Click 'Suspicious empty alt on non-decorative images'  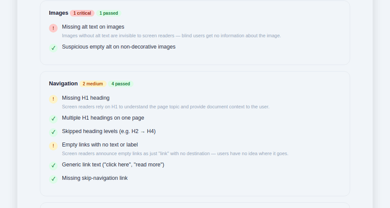(119, 47)
